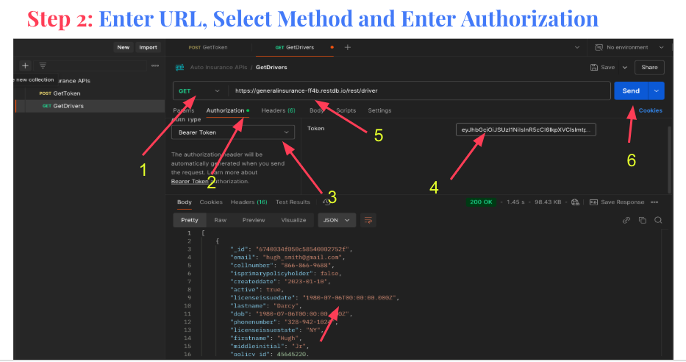This screenshot has height=362, width=686.
Task: Copy the response link icon
Action: pos(626,220)
